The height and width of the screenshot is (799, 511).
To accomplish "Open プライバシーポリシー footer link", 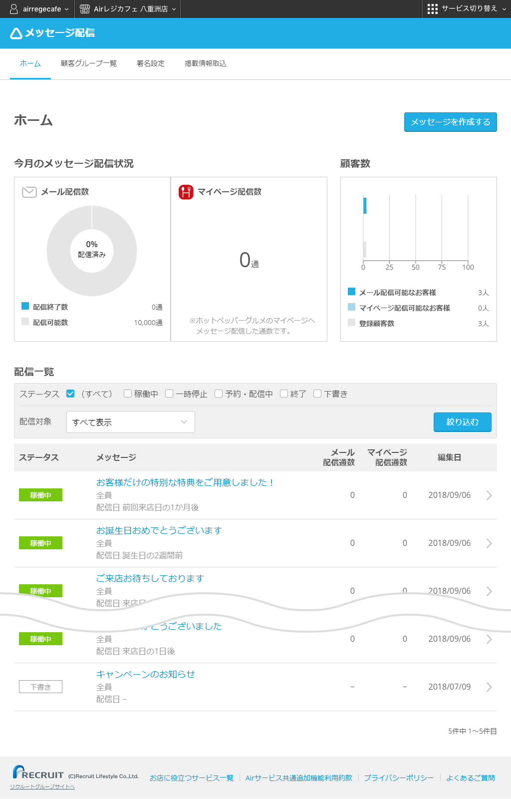I will (399, 778).
